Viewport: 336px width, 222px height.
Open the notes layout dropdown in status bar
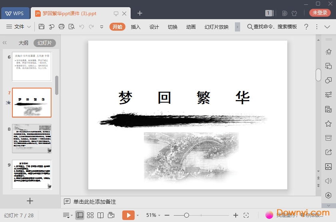[68, 215]
